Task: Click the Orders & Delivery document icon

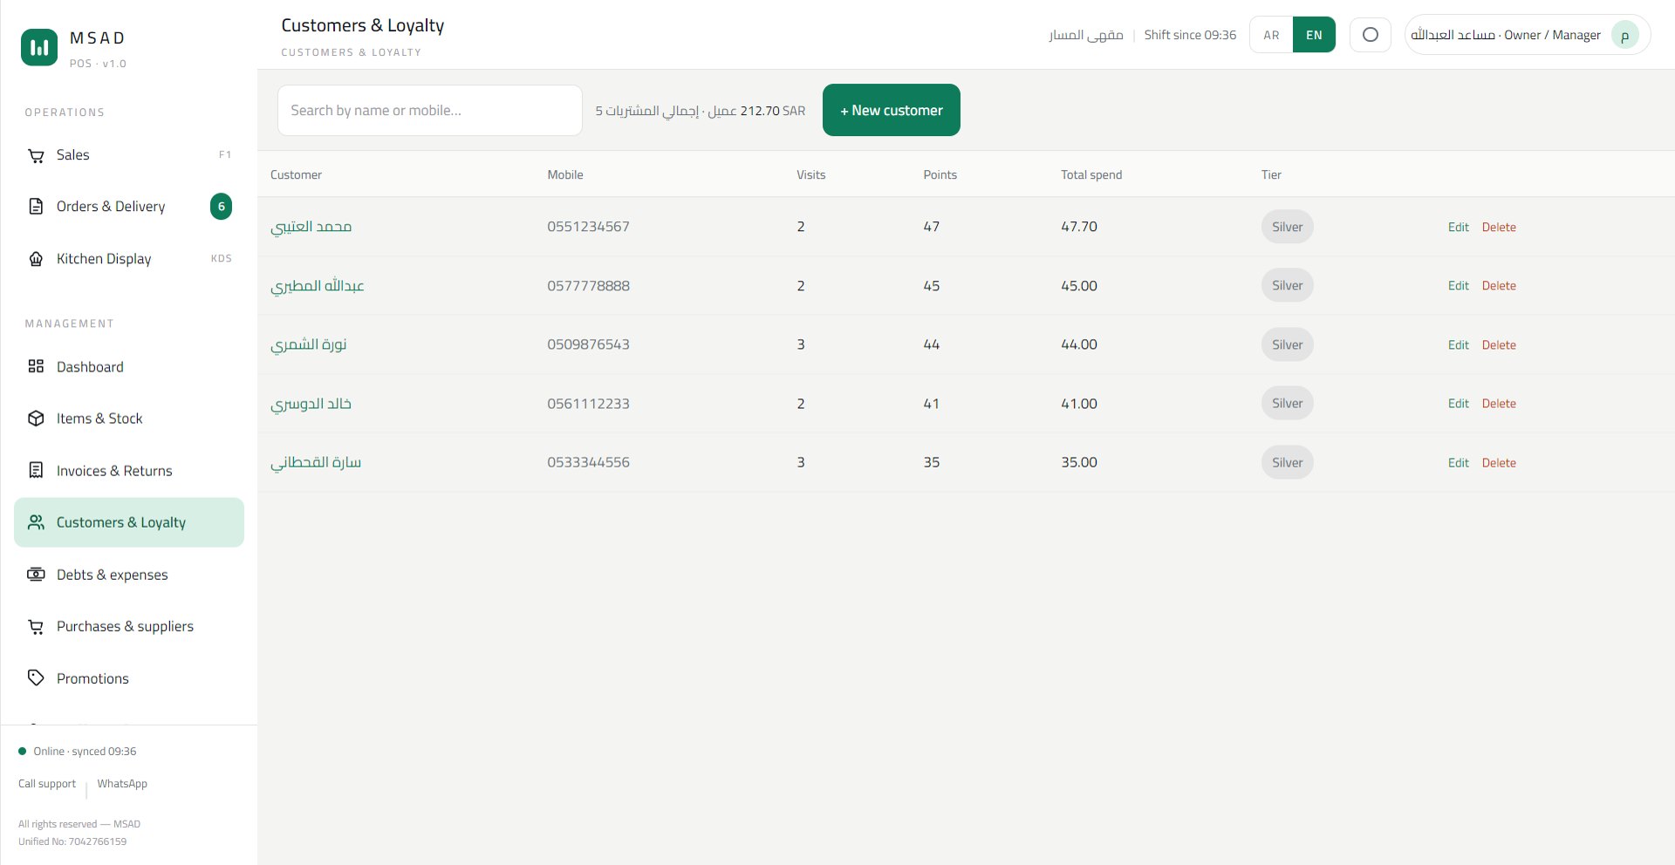Action: coord(36,207)
